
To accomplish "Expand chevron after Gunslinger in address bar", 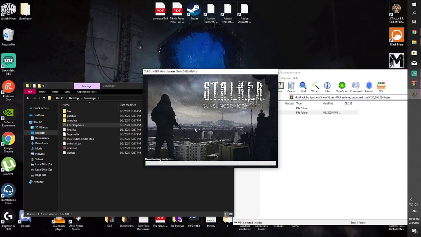I will coord(98,98).
